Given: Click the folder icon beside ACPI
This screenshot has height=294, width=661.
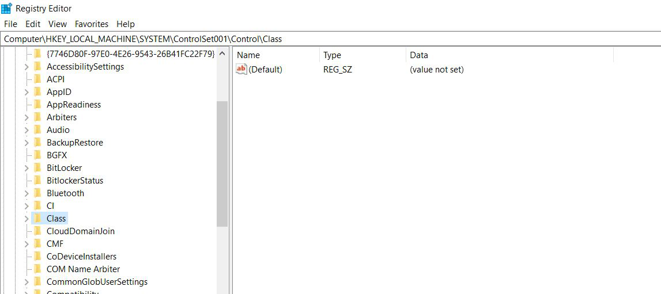Looking at the screenshot, I should [37, 79].
